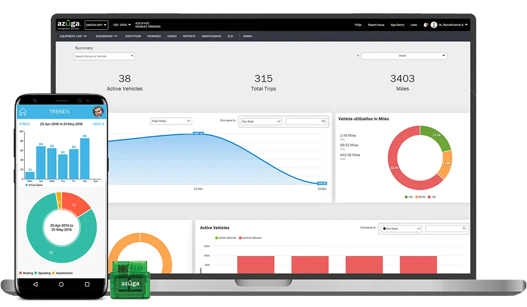Open the Total Miles metric dropdown
Screen dimensions: 527x307
171,121
